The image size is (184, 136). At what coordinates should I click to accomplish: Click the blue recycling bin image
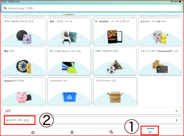pyautogui.click(x=70, y=97)
